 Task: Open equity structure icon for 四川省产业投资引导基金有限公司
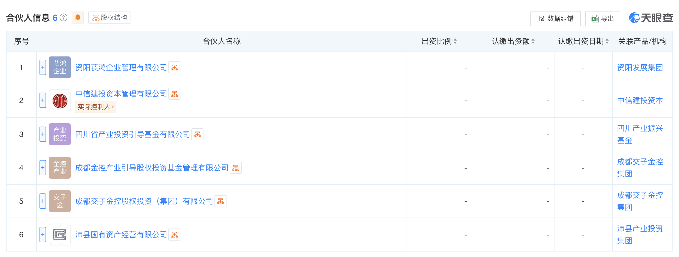coord(197,135)
